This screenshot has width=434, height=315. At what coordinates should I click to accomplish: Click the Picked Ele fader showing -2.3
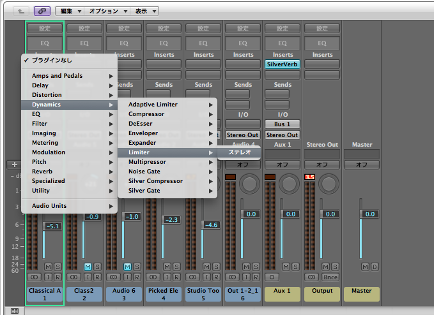click(x=171, y=220)
